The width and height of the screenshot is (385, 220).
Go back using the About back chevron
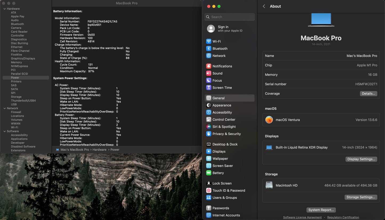coord(264,6)
